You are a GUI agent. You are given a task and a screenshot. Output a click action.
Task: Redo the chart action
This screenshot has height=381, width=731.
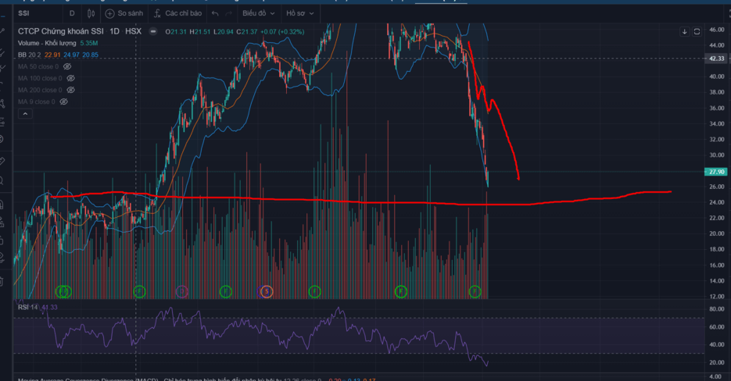[x=228, y=13]
